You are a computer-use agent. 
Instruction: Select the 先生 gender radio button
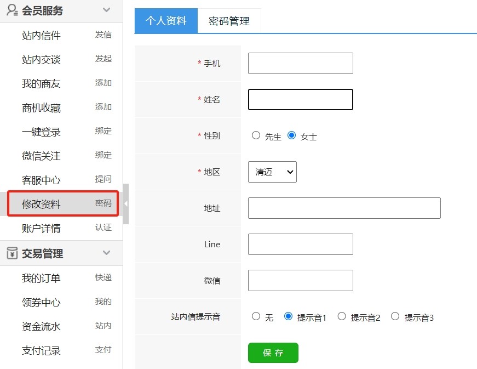pos(256,135)
